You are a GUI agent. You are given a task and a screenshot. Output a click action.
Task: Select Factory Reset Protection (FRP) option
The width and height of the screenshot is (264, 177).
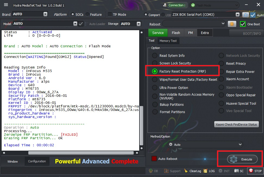pos(154,71)
